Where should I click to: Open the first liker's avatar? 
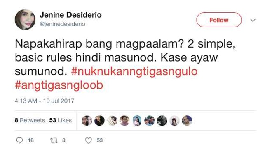tap(87, 120)
